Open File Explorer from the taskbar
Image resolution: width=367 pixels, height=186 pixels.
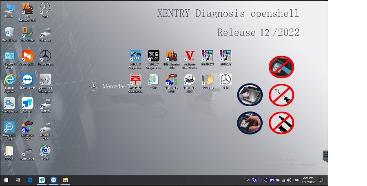tap(65, 180)
